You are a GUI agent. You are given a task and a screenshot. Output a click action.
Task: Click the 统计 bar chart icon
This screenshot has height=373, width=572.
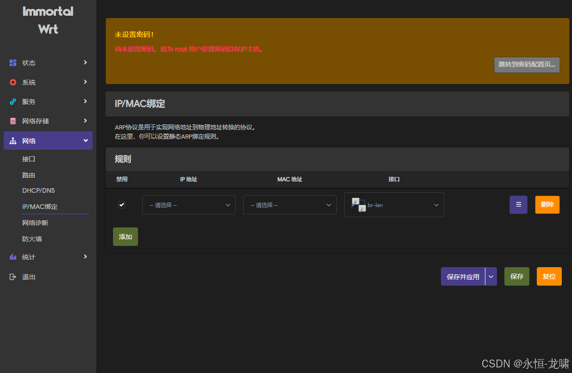pyautogui.click(x=13, y=257)
